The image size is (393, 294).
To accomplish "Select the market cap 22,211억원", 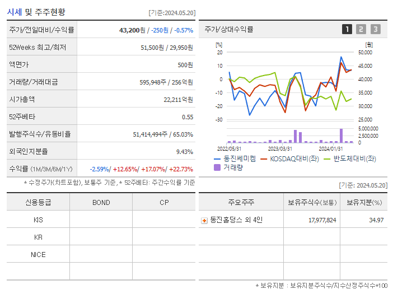I will tap(178, 100).
